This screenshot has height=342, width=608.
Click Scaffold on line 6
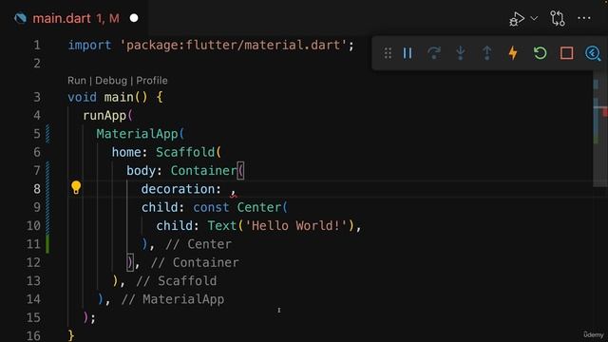[x=185, y=152]
